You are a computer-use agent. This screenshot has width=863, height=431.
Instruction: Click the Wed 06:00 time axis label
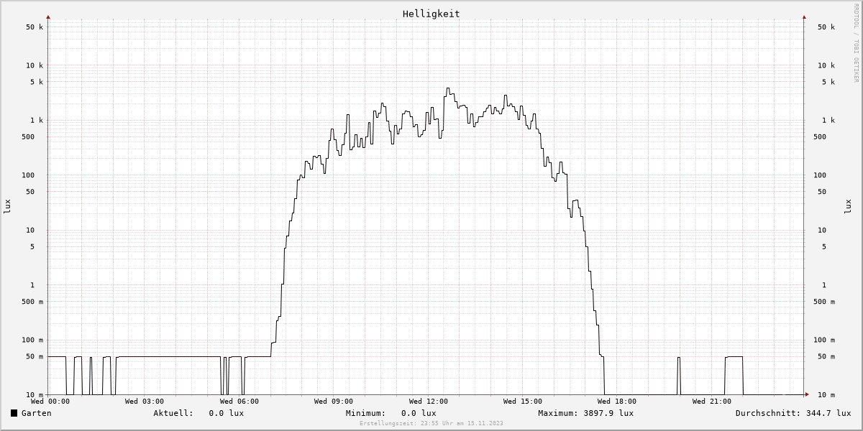pyautogui.click(x=239, y=402)
